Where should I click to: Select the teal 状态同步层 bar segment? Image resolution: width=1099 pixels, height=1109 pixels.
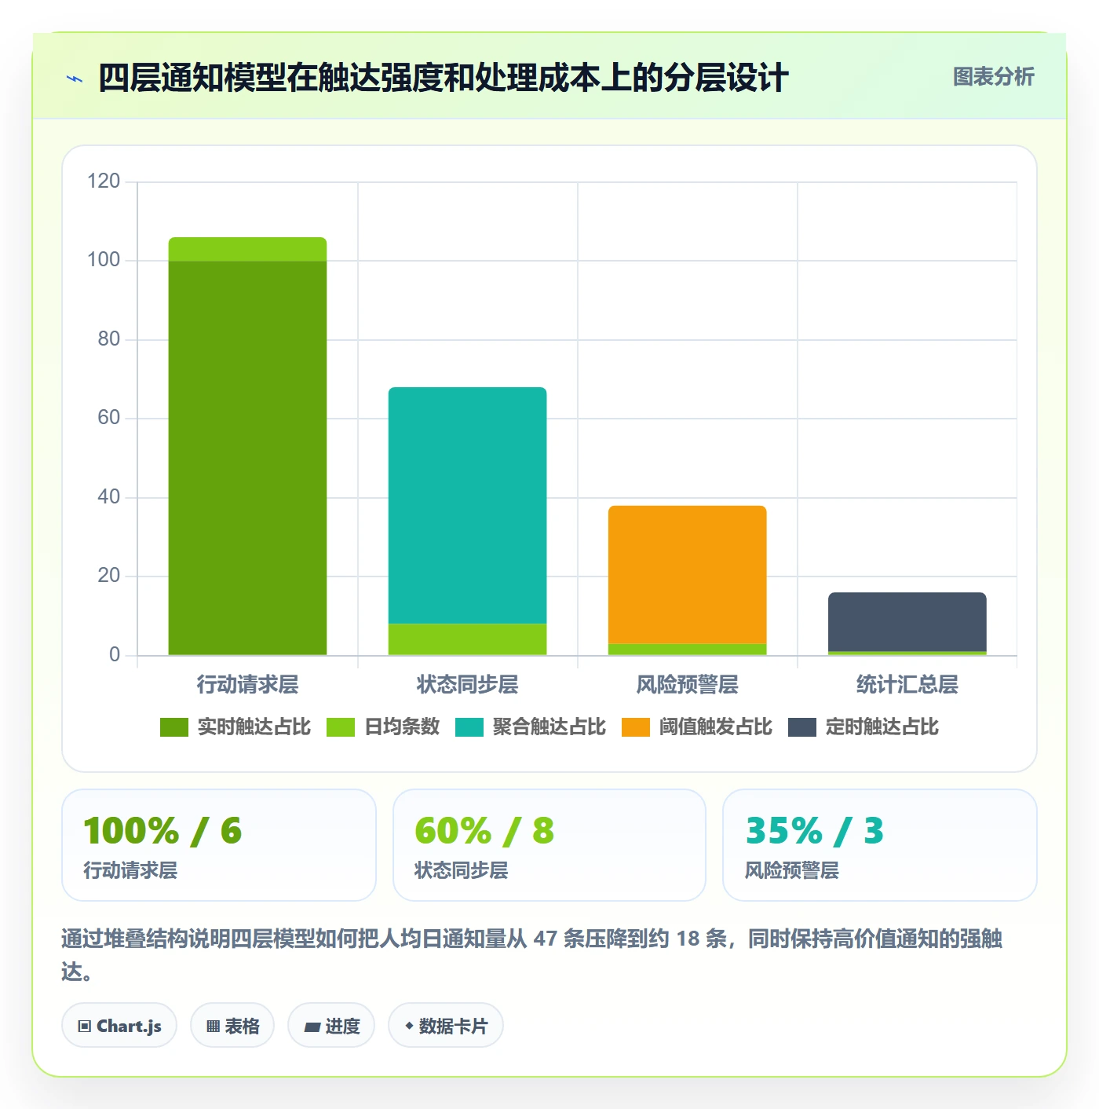click(468, 505)
